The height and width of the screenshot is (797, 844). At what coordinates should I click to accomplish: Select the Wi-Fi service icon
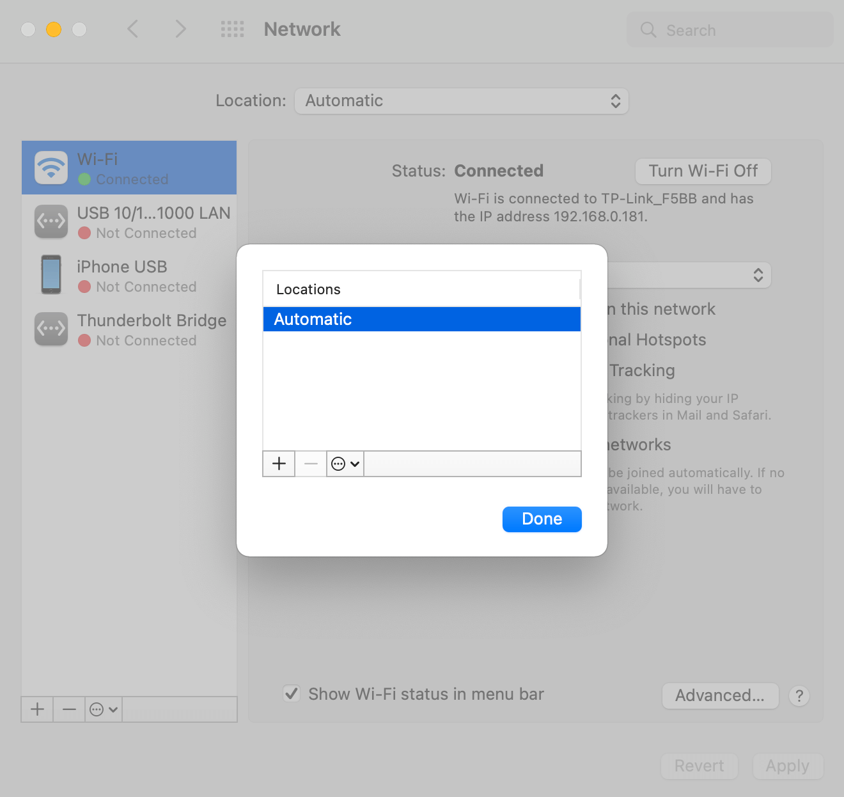pyautogui.click(x=51, y=168)
